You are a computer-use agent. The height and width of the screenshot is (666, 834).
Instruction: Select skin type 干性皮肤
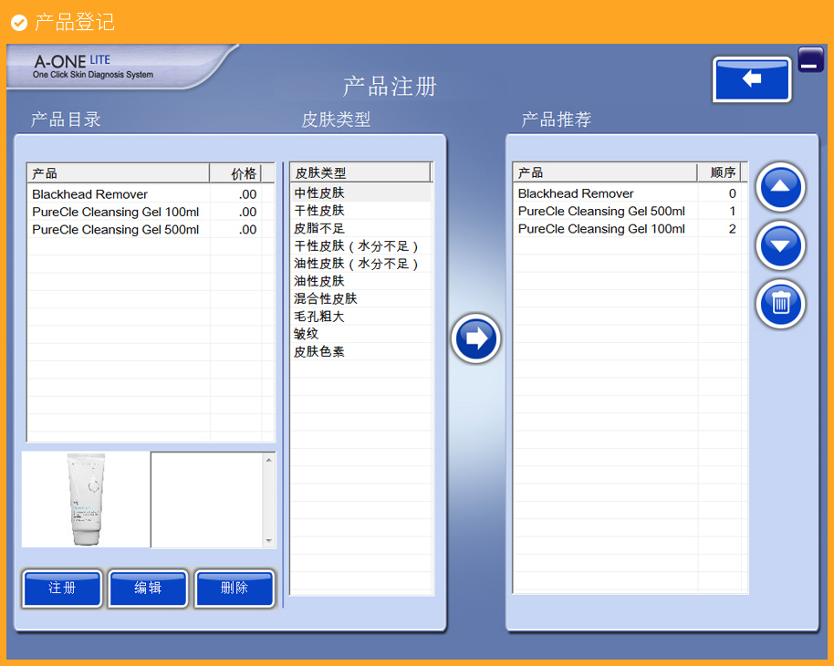360,210
